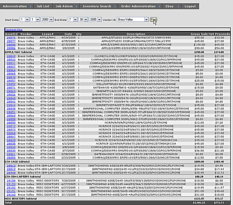Open asset 28890 link

(11, 45)
